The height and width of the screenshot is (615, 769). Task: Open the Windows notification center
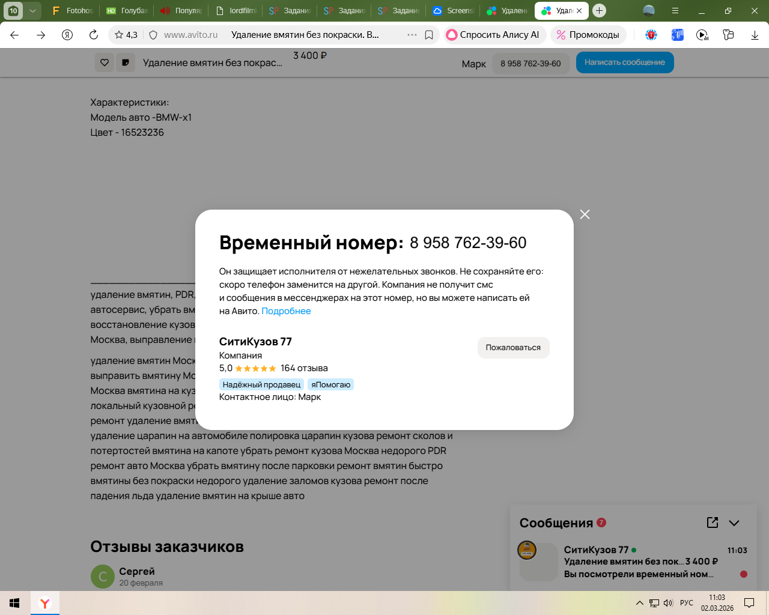tap(749, 603)
